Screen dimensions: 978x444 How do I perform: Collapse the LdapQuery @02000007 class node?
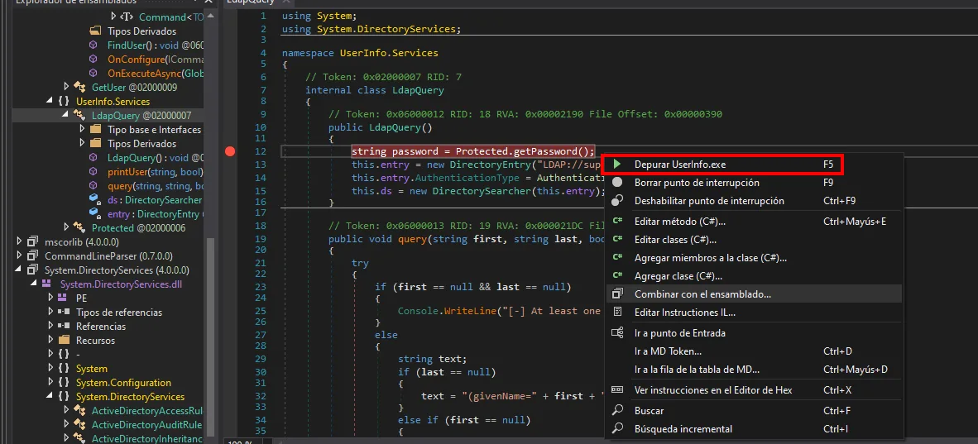tap(66, 116)
